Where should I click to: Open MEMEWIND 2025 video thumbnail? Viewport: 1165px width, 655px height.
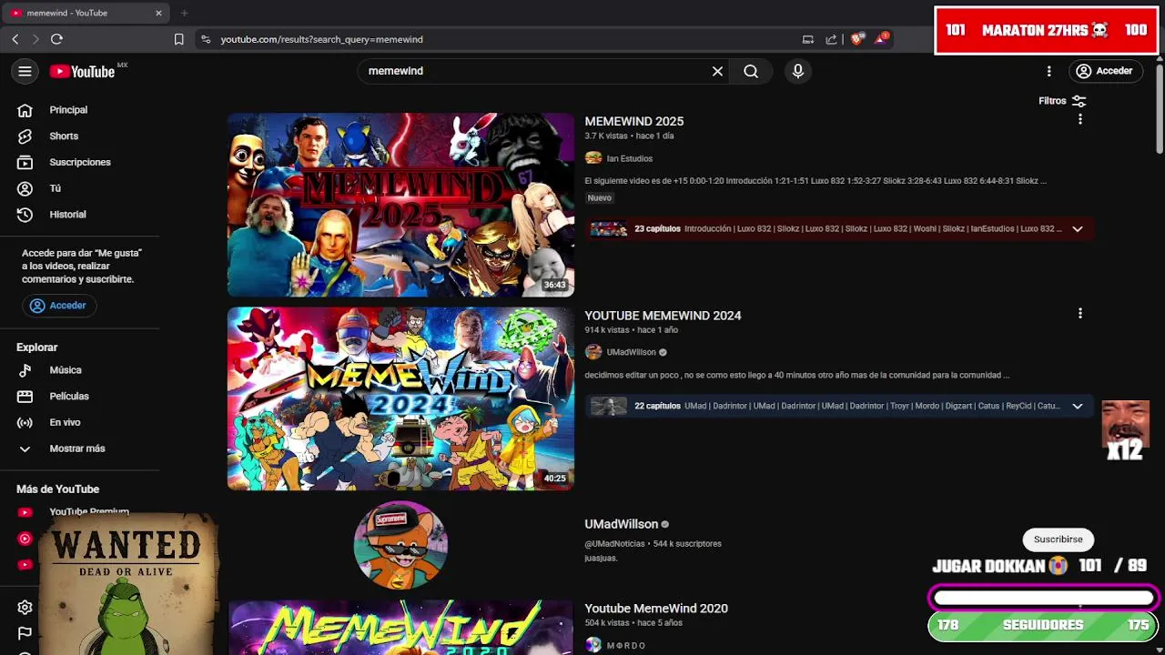coord(400,205)
